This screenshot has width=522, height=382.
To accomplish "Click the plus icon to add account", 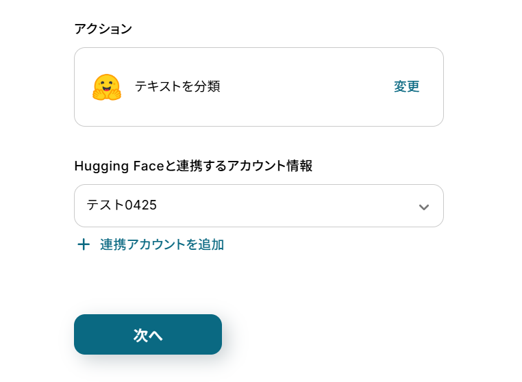I will click(84, 244).
